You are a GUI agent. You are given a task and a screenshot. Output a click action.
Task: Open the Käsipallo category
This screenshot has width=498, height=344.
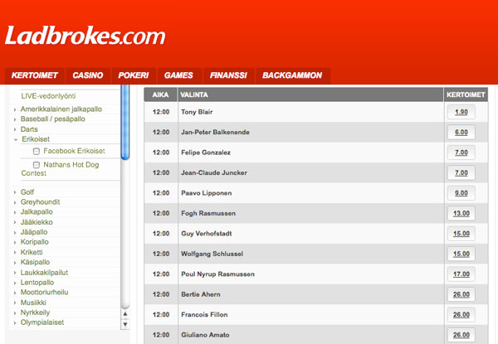[35, 262]
